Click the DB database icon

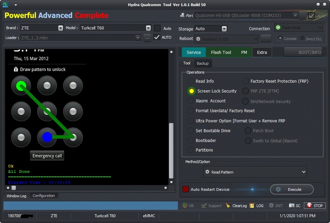(x=185, y=205)
